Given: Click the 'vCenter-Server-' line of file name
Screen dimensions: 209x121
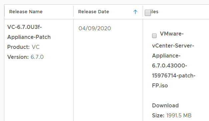Looking at the screenshot, I should coord(173,46).
